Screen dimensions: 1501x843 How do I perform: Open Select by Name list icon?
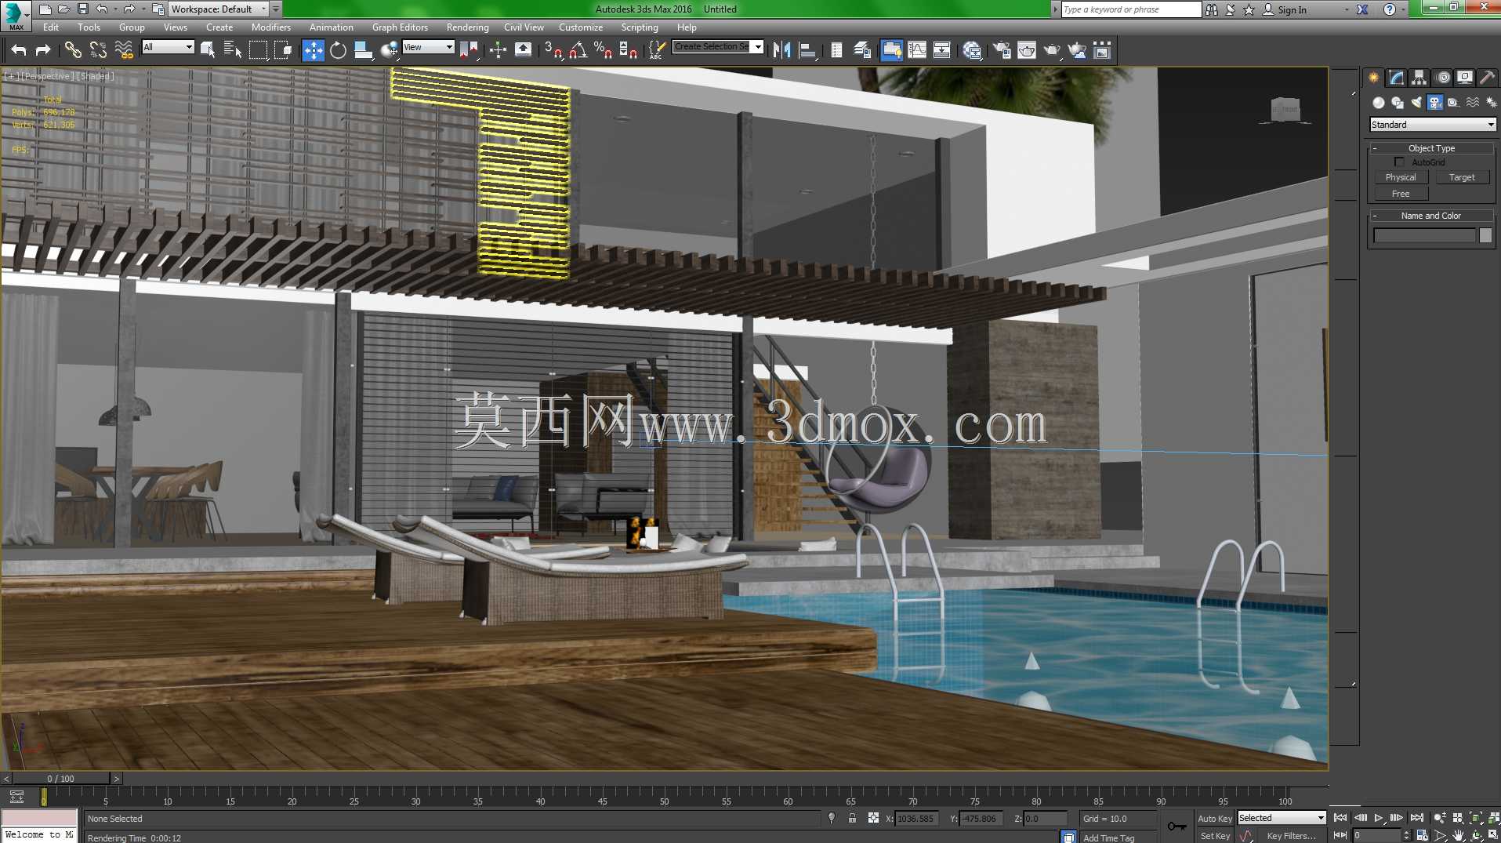(x=233, y=50)
